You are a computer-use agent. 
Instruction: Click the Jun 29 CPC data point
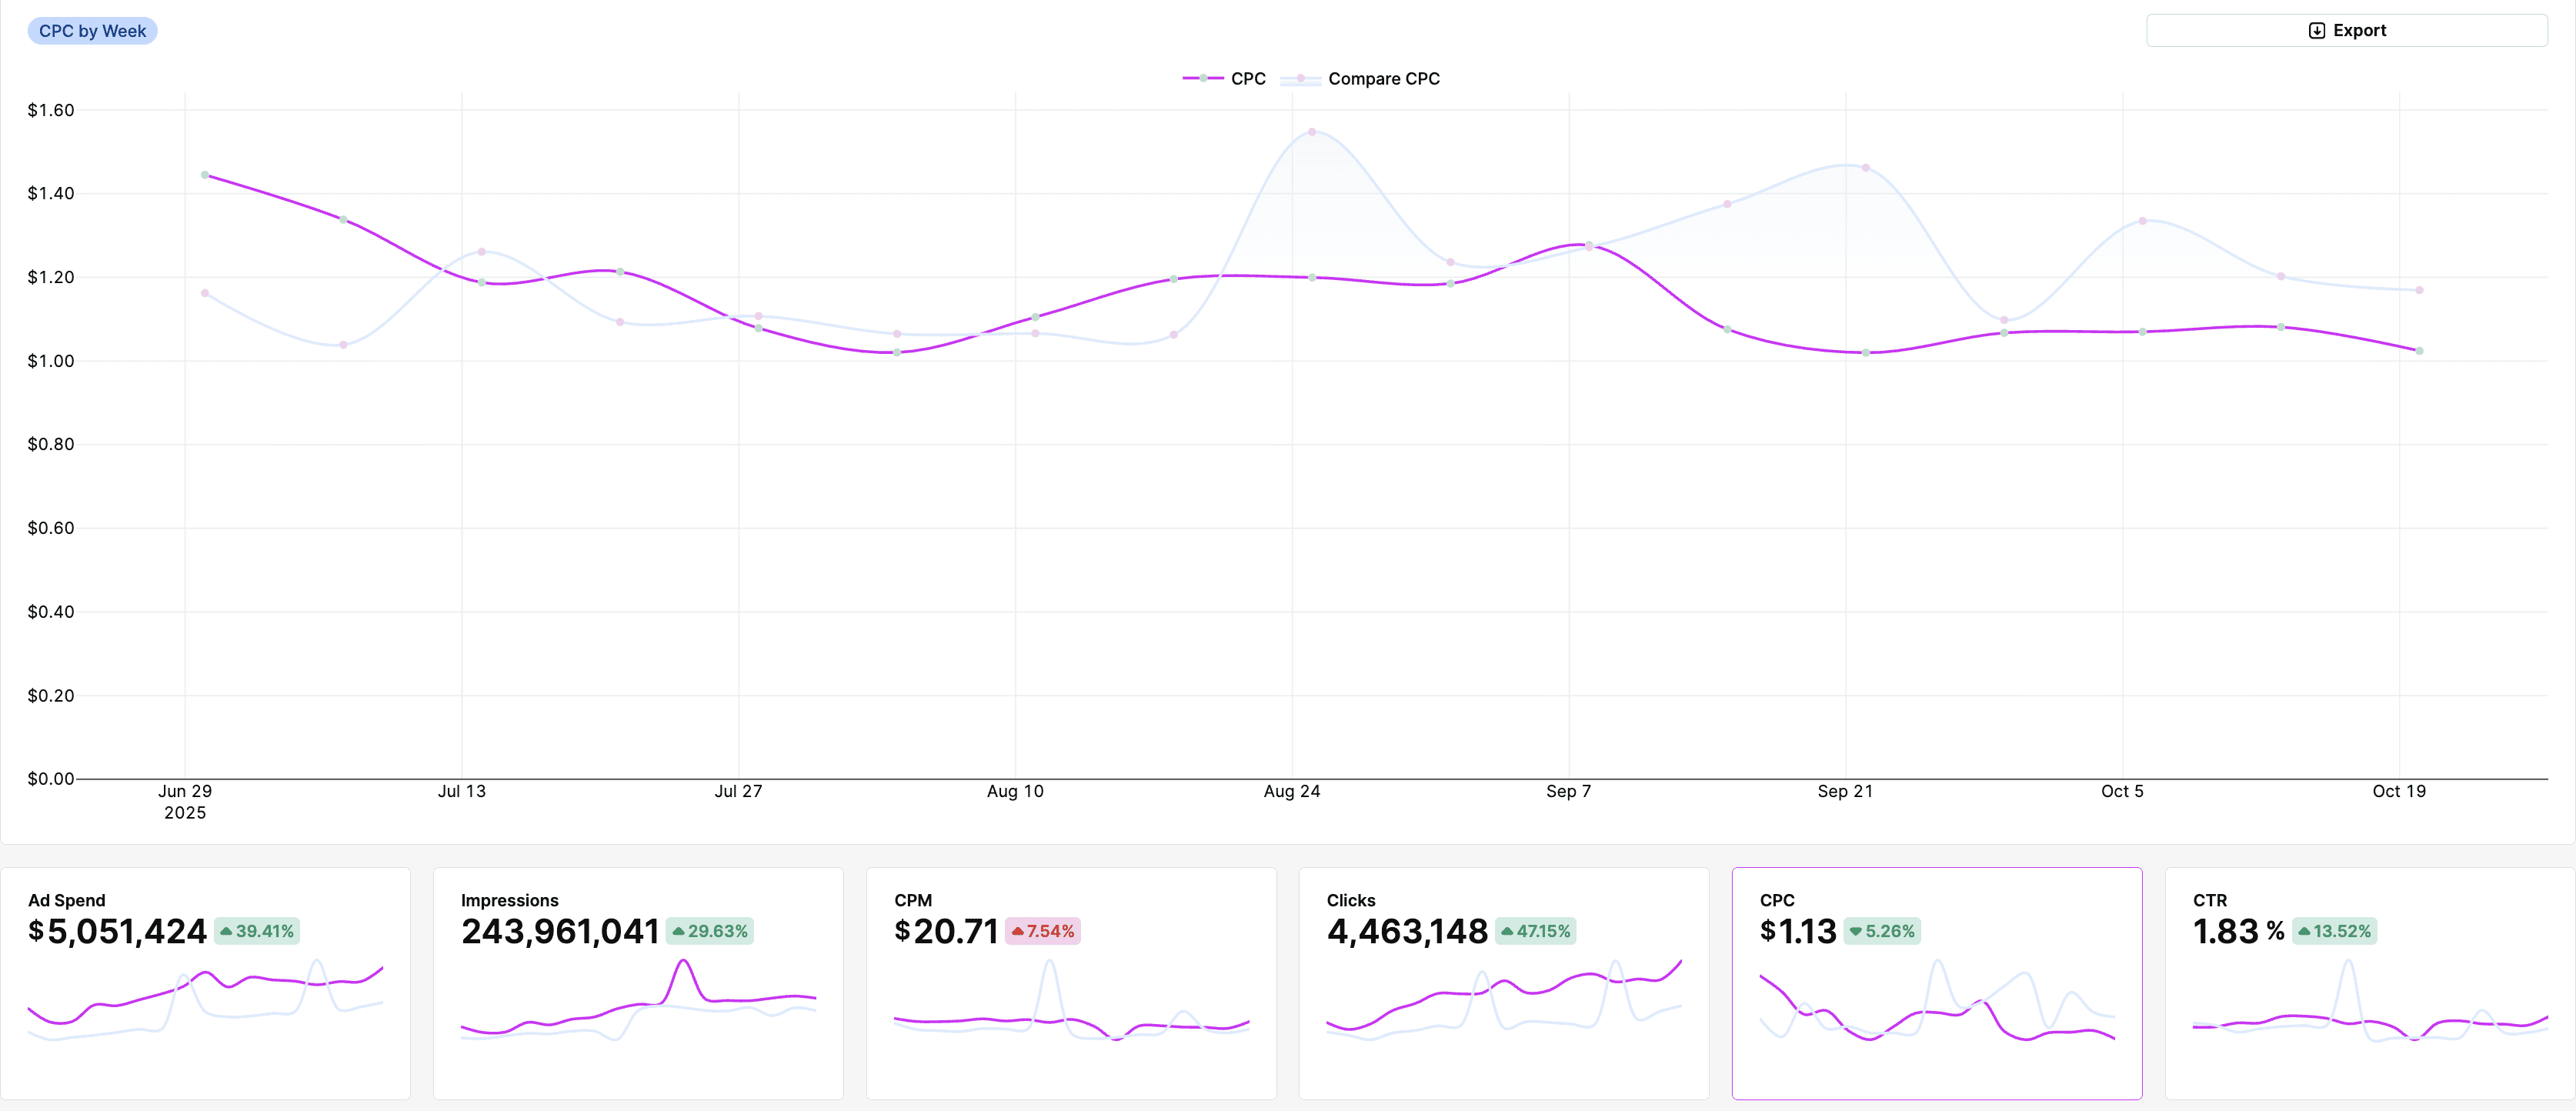205,175
